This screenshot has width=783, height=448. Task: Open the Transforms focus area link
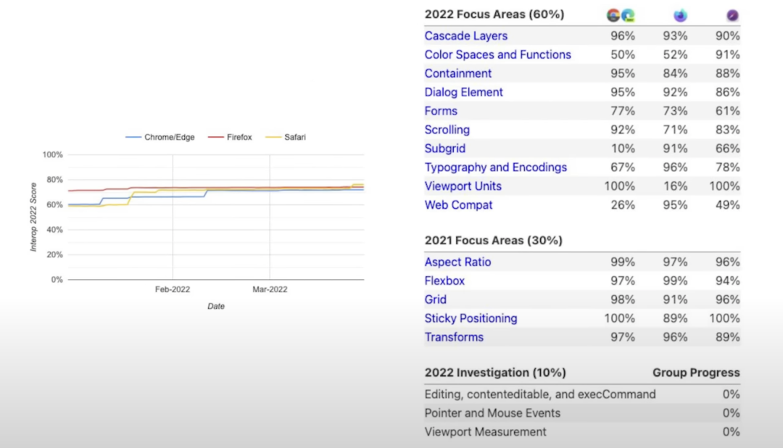pyautogui.click(x=454, y=337)
